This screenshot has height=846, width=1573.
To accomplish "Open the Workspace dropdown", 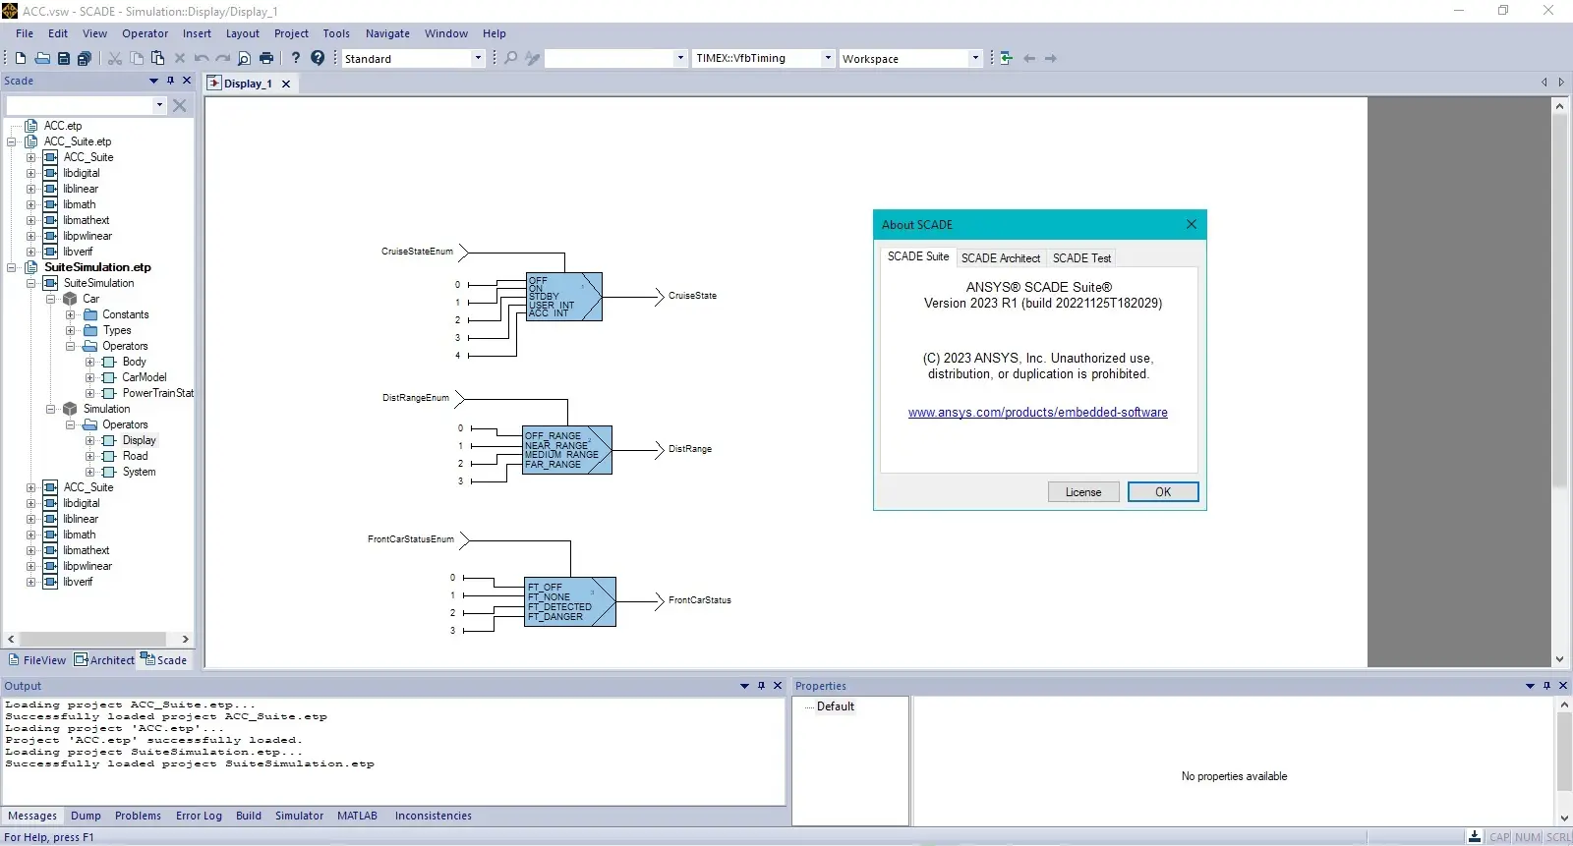I will pyautogui.click(x=975, y=58).
